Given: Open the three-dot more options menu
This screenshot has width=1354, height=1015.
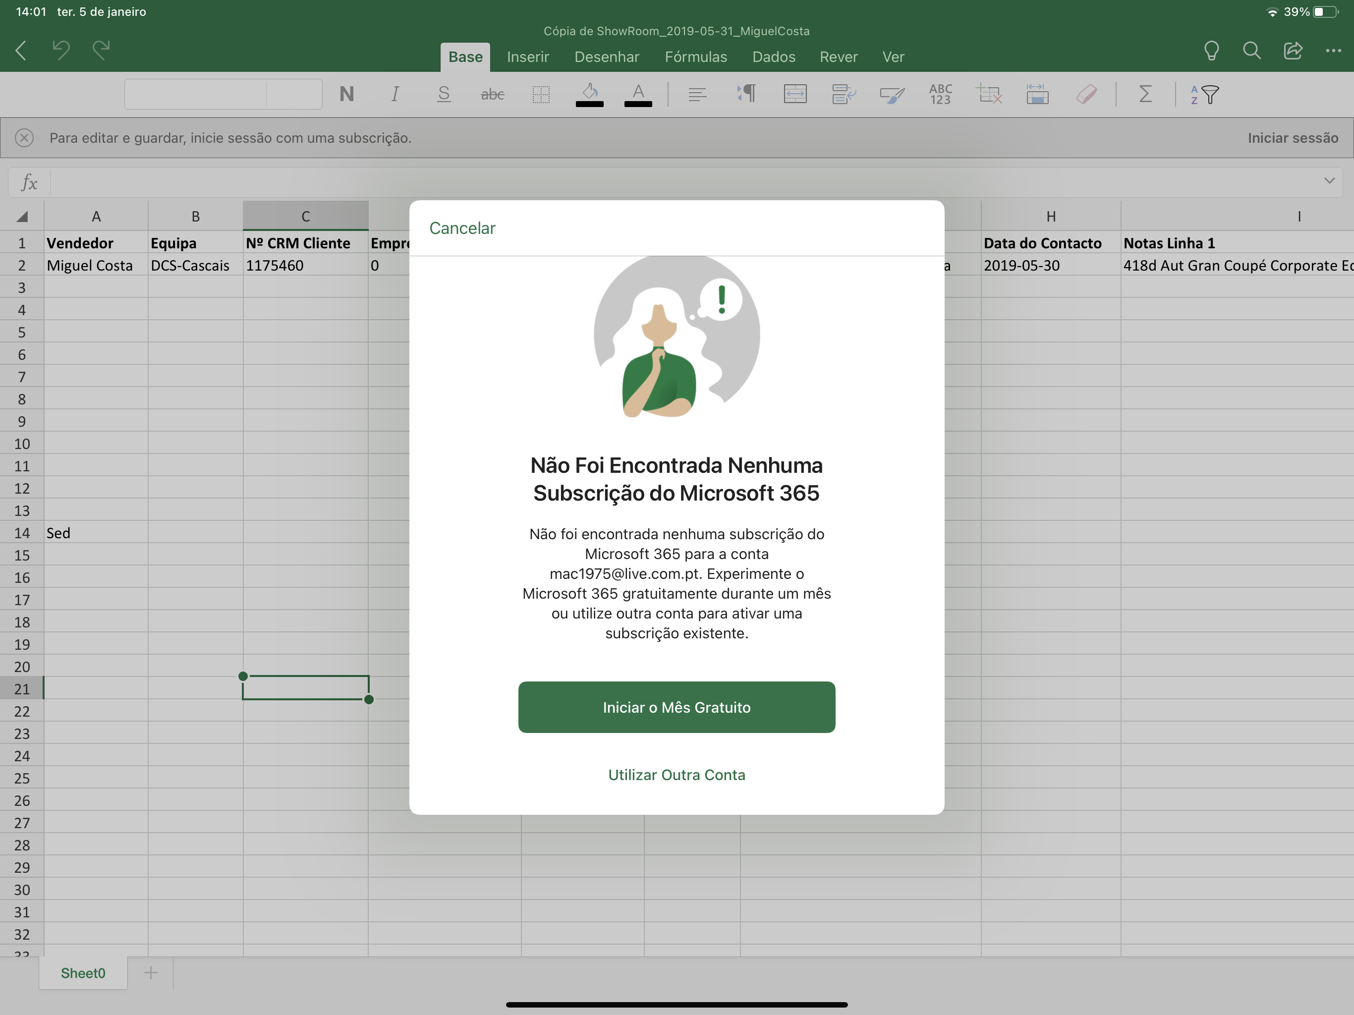Looking at the screenshot, I should click(x=1333, y=51).
